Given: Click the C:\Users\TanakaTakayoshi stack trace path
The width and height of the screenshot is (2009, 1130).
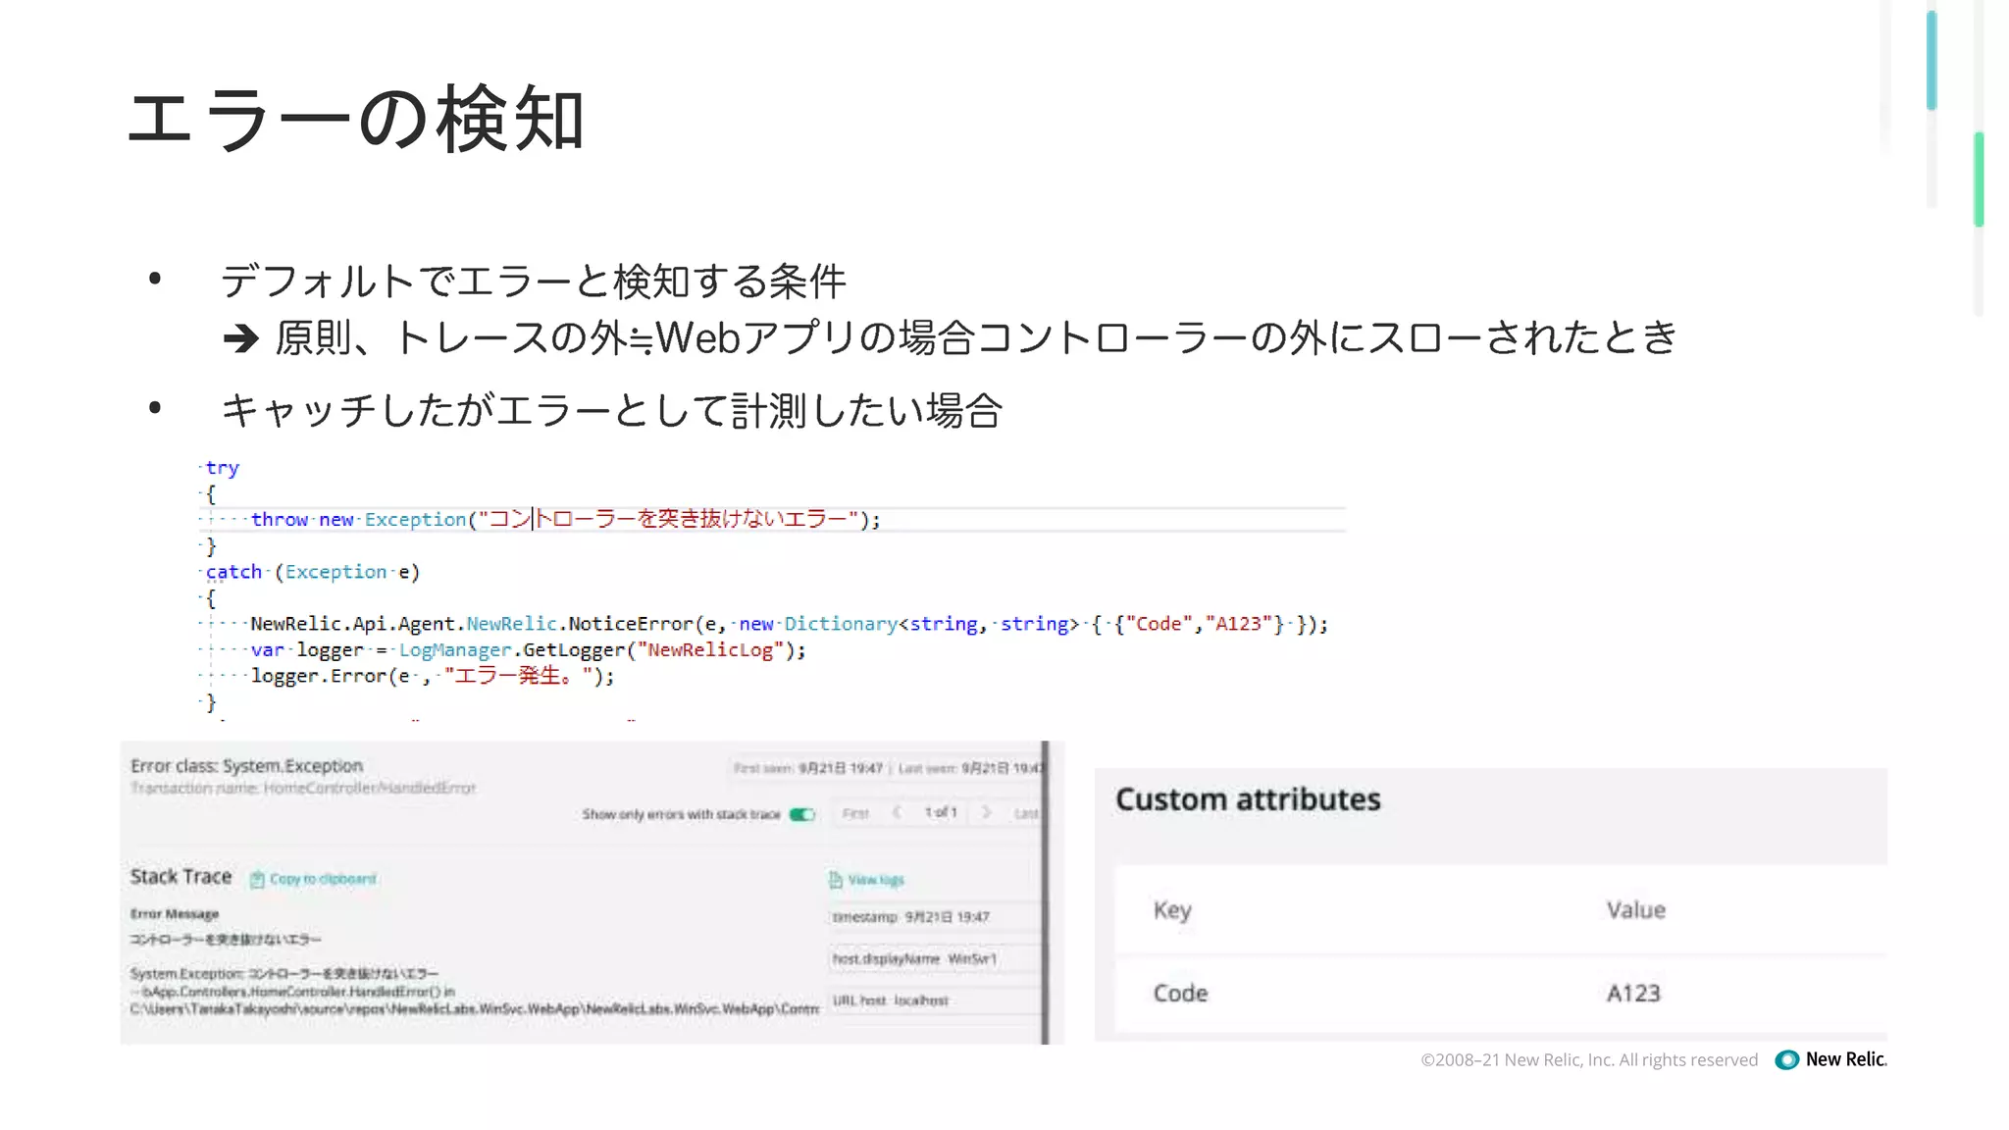Looking at the screenshot, I should [x=474, y=1008].
